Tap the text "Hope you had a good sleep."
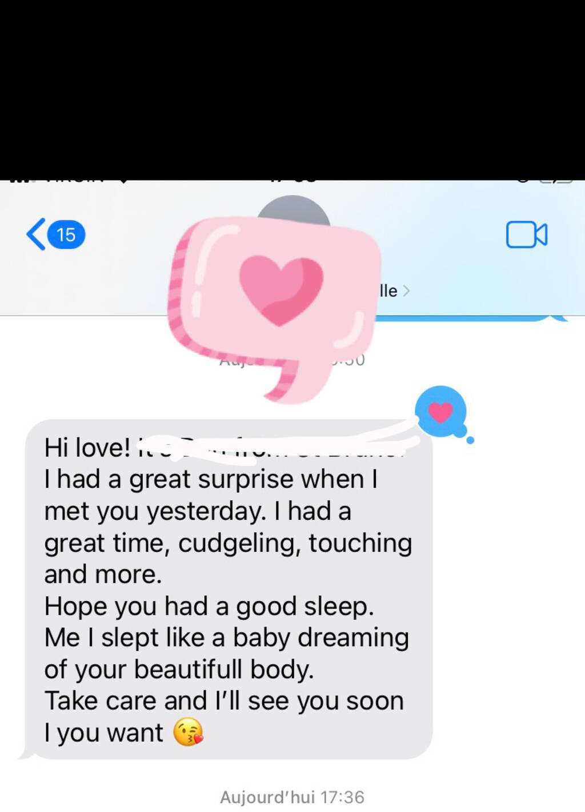The image size is (585, 812). (209, 606)
